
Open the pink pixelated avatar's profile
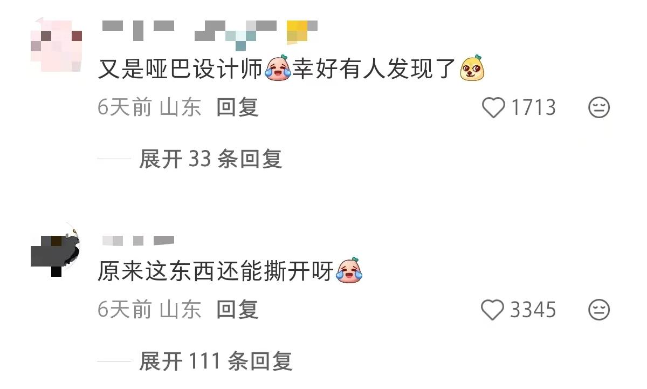coord(57,45)
